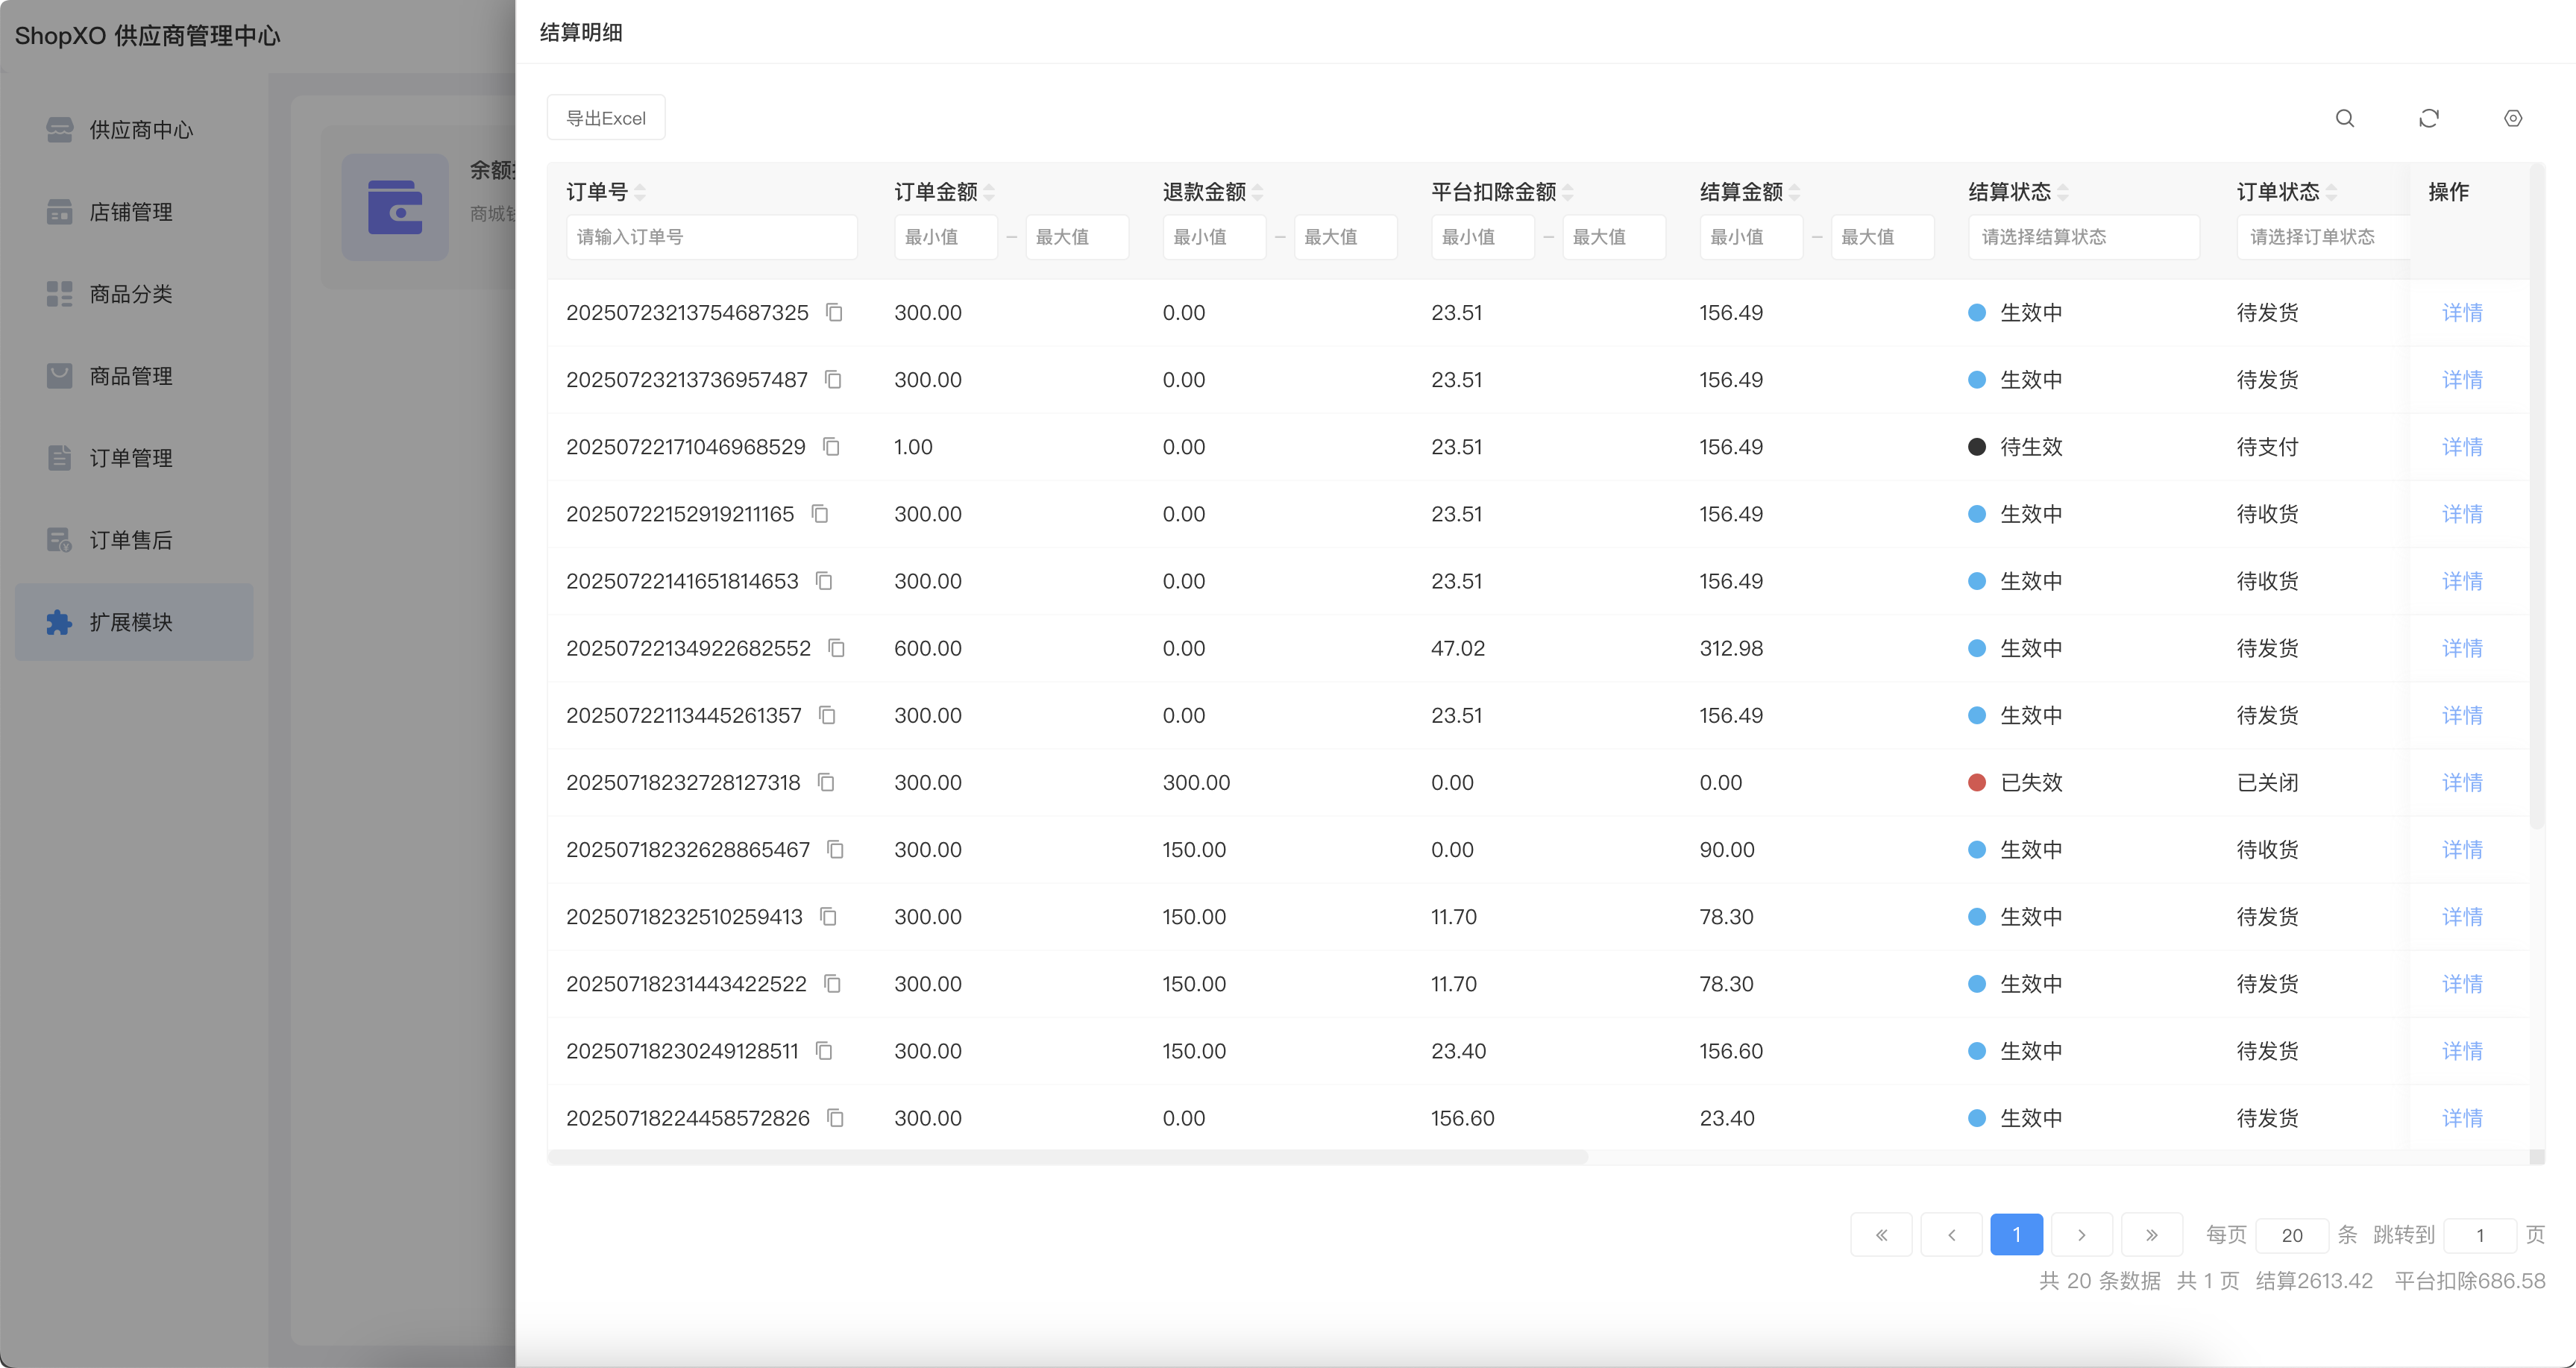Screen dimensions: 2576x1368
Task: Open the 请选择订单状态 dropdown
Action: coord(2322,237)
